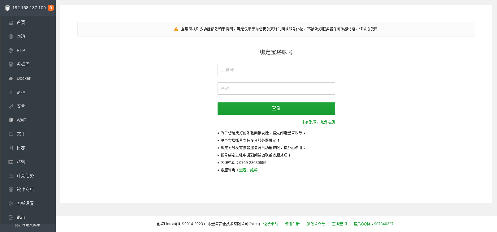497x232 pixels.
Task: Focus the 密码 input field
Action: 276,88
